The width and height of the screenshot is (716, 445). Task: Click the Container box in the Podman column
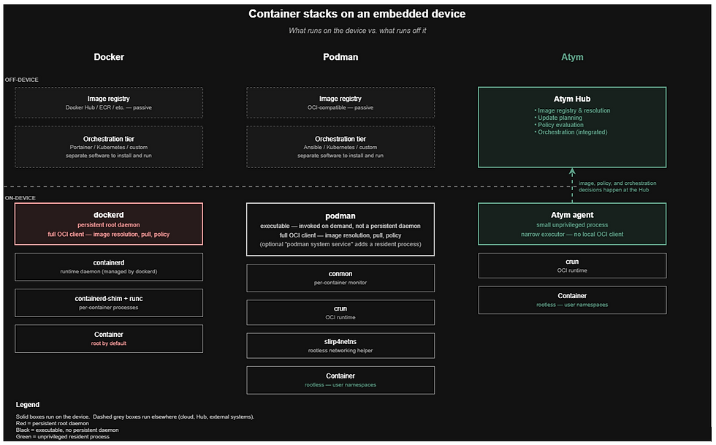[340, 380]
